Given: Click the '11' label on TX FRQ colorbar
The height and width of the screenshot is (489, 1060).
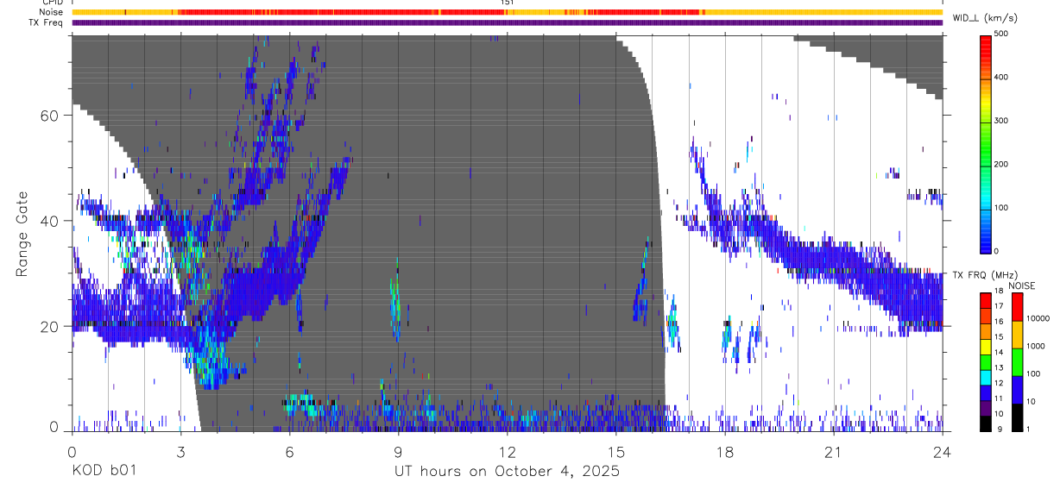Looking at the screenshot, I should click(1000, 400).
